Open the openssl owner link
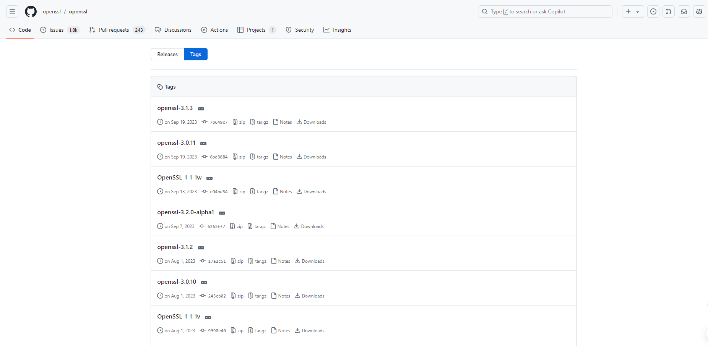This screenshot has width=708, height=346. (52, 11)
